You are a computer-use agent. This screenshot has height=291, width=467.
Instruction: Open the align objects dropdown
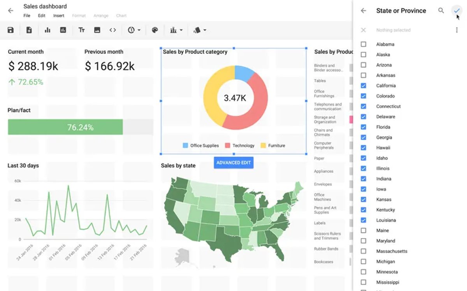click(176, 30)
